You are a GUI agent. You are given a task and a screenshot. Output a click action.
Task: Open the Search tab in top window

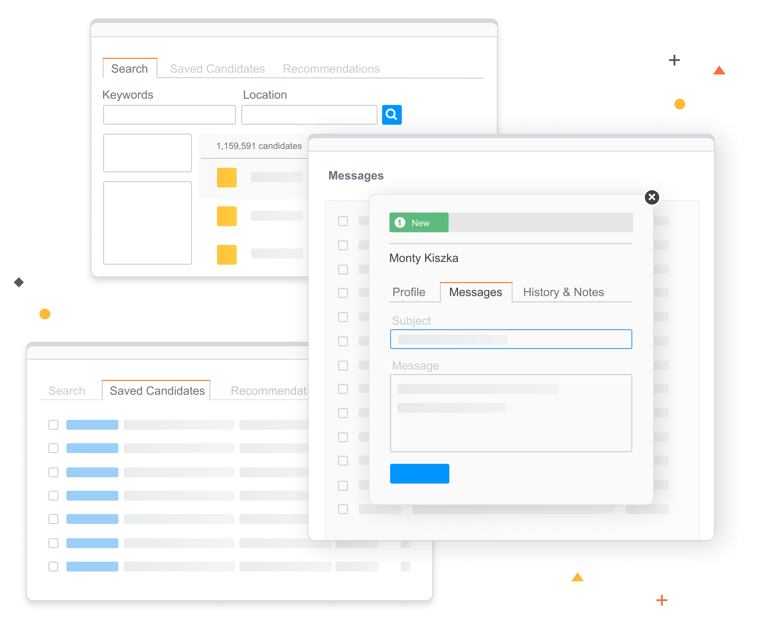[130, 69]
